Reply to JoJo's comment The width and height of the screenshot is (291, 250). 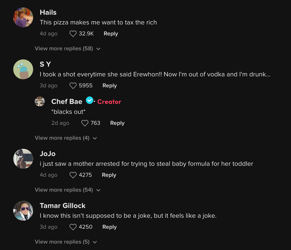tap(109, 175)
